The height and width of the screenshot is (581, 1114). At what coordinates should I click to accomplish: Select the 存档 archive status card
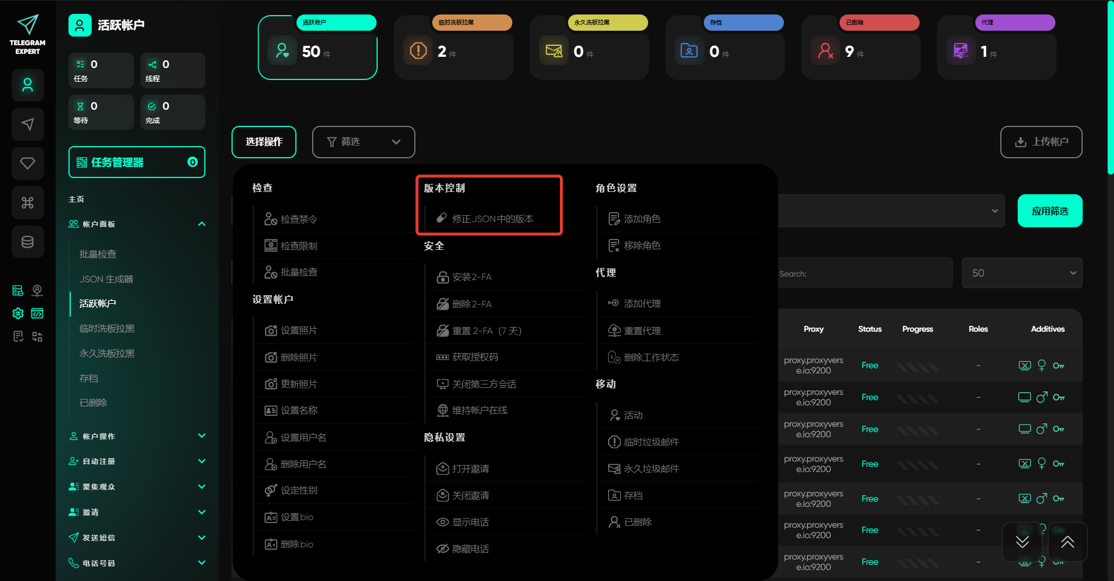pos(725,48)
